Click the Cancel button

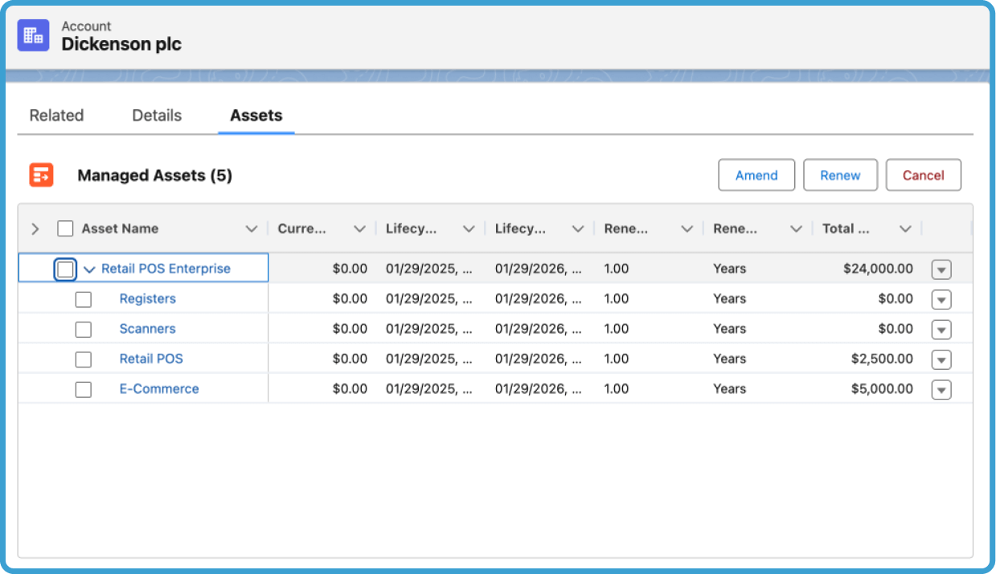pyautogui.click(x=923, y=174)
